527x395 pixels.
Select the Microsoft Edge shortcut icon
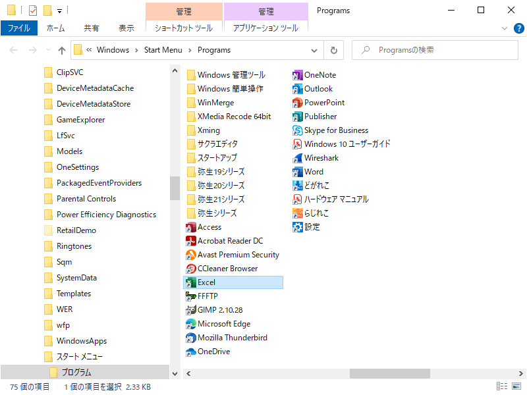[x=191, y=324]
